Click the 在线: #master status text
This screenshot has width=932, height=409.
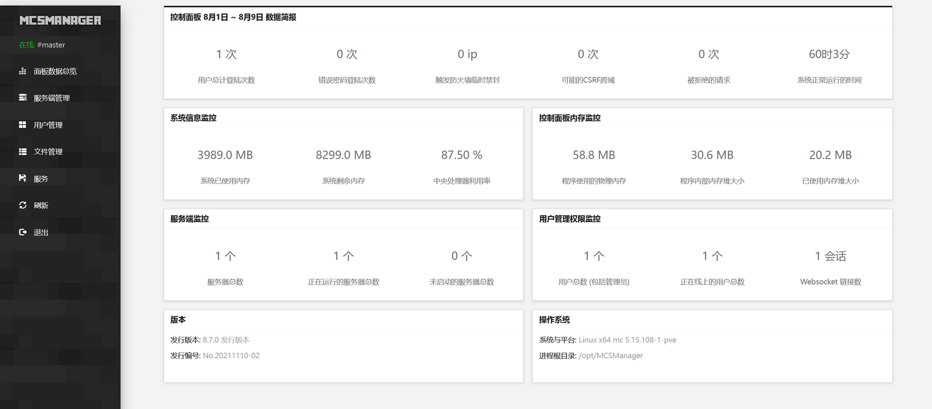[x=42, y=45]
